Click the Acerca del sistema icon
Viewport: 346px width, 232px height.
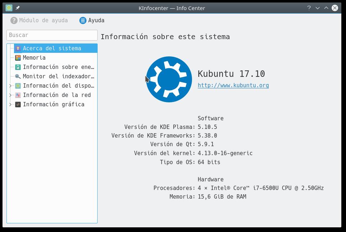(x=18, y=48)
